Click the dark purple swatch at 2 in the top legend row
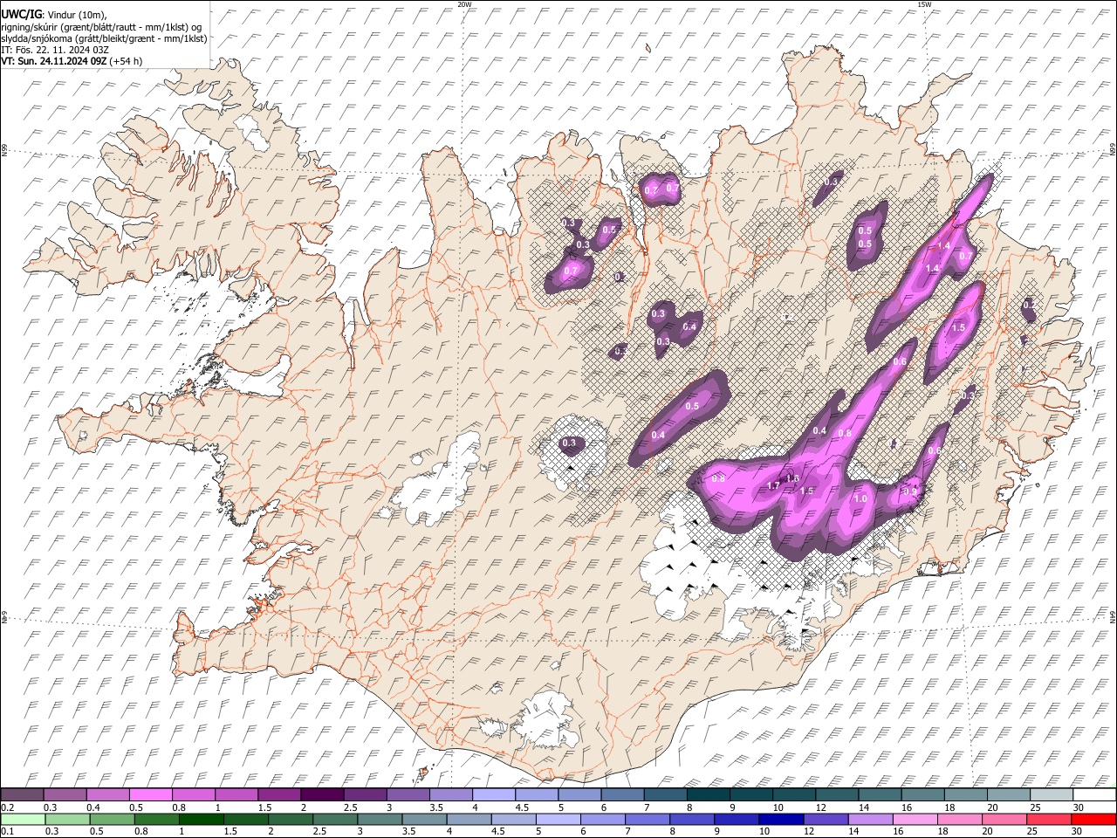1117x838 pixels. pos(323,794)
